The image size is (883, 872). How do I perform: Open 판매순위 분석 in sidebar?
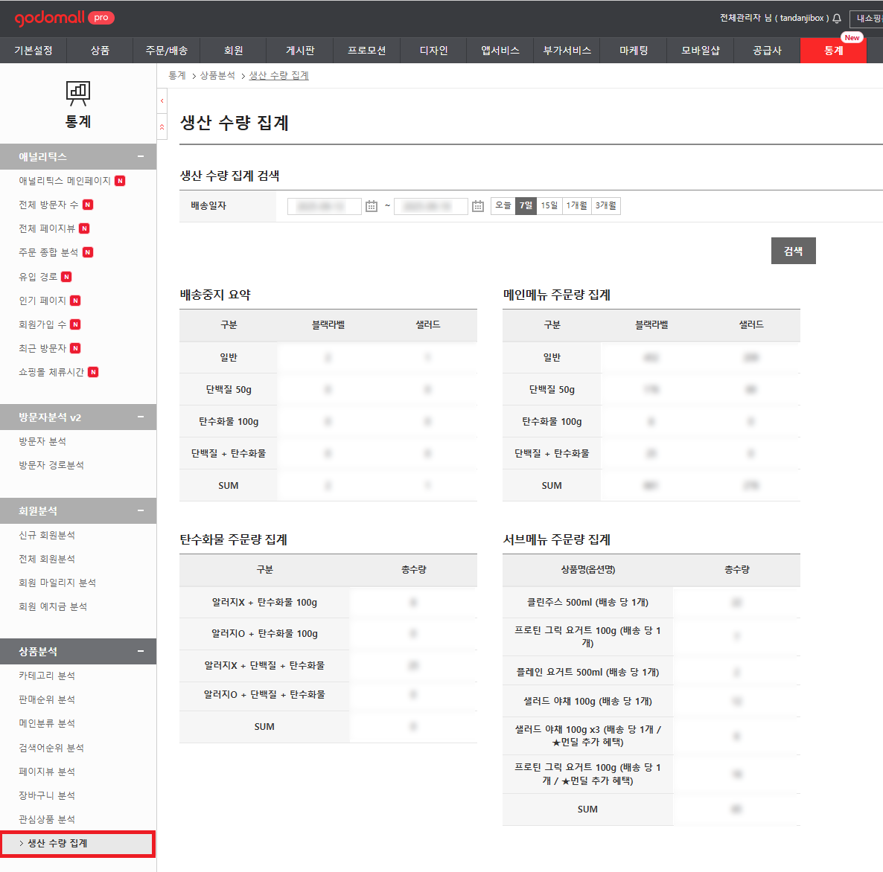click(47, 699)
